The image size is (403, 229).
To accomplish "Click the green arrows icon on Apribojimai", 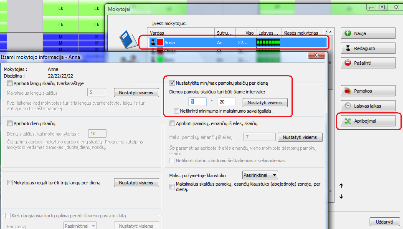I will (x=348, y=121).
